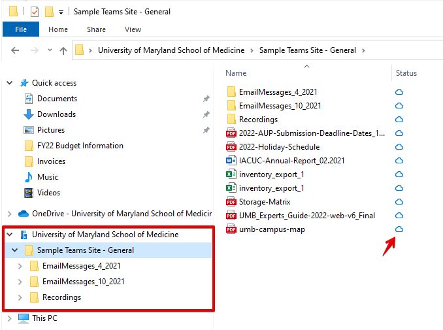
Task: Switch to the View ribbon tab
Action: (133, 29)
